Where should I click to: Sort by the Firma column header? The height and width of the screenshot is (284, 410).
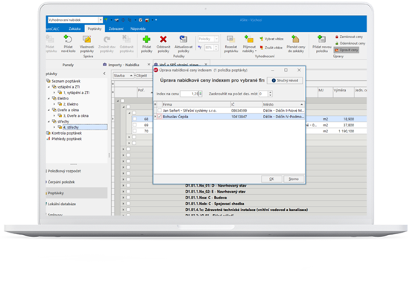[195, 104]
